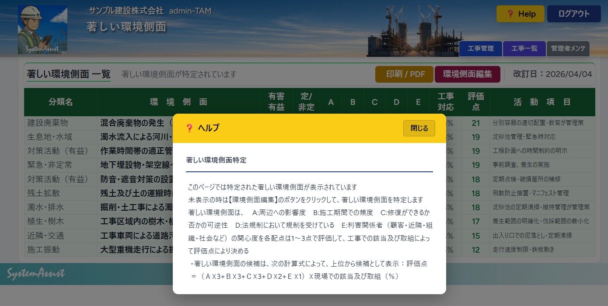Select the 管理者メンテ tab

568,49
